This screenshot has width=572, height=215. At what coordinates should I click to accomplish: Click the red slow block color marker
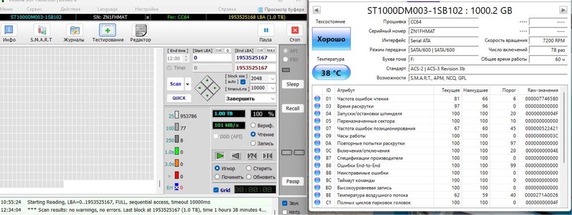(177, 176)
